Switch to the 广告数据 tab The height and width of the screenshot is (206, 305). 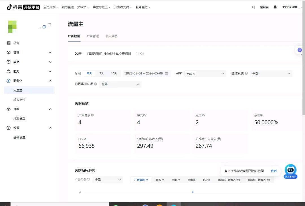click(74, 36)
